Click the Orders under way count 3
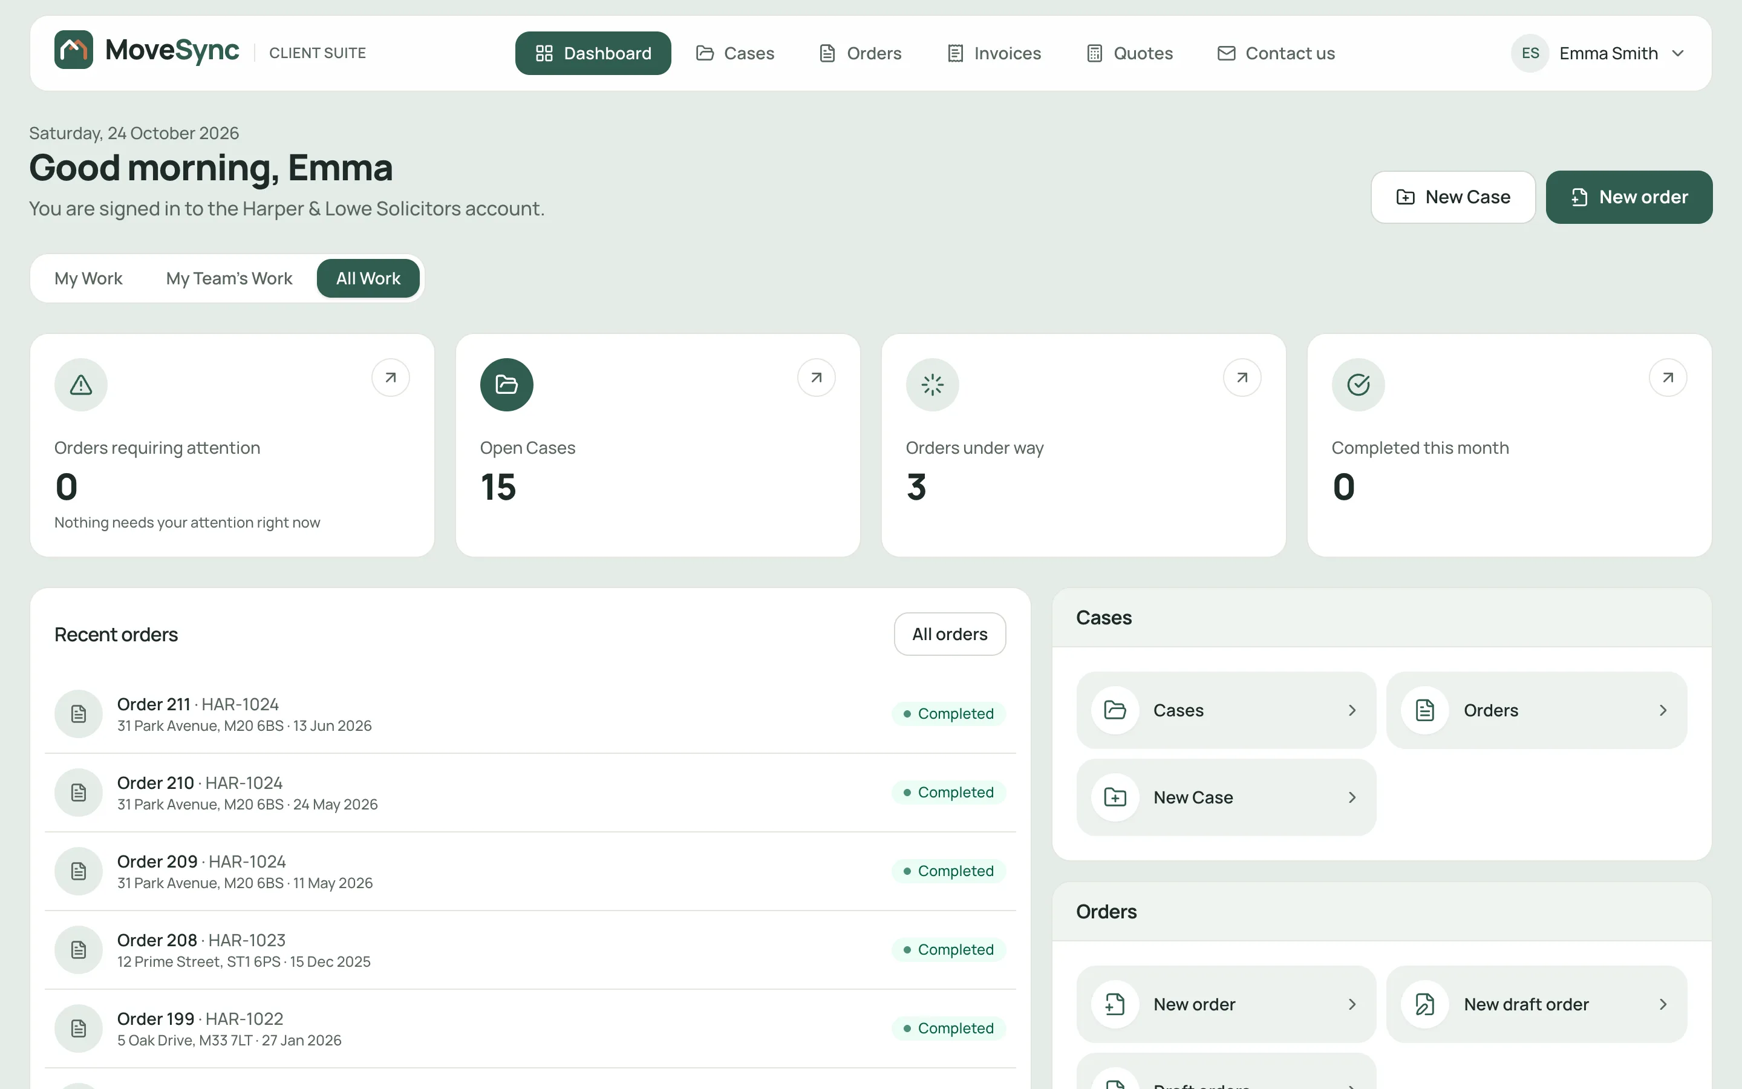Viewport: 1742px width, 1089px height. pyautogui.click(x=916, y=487)
